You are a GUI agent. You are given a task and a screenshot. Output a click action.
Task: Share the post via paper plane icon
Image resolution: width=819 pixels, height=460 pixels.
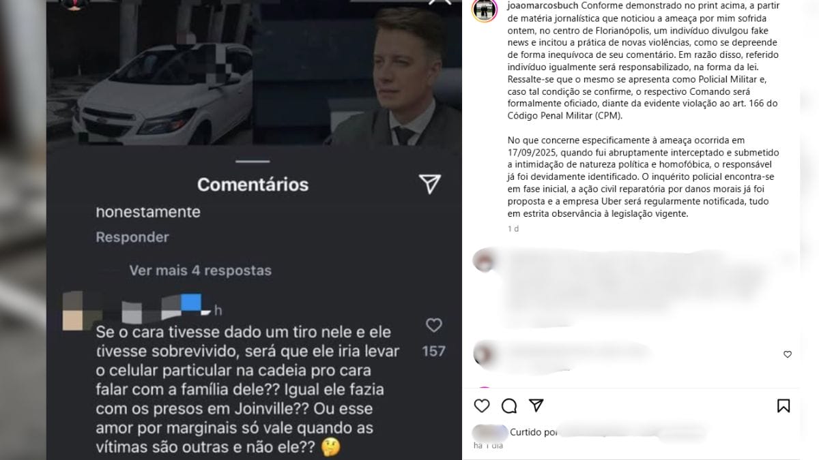pyautogui.click(x=536, y=405)
